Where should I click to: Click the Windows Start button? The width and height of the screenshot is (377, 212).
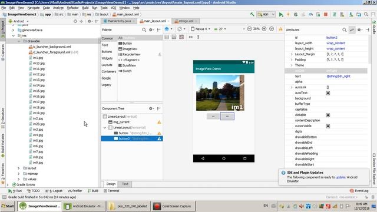8,206
